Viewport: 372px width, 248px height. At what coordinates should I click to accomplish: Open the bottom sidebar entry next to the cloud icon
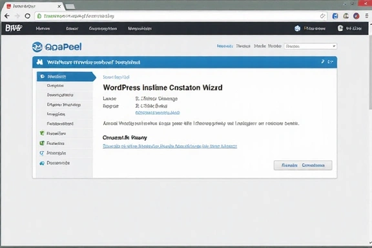[58, 163]
